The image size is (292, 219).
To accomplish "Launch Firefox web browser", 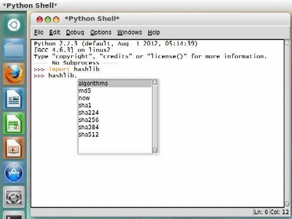I will coord(14,73).
